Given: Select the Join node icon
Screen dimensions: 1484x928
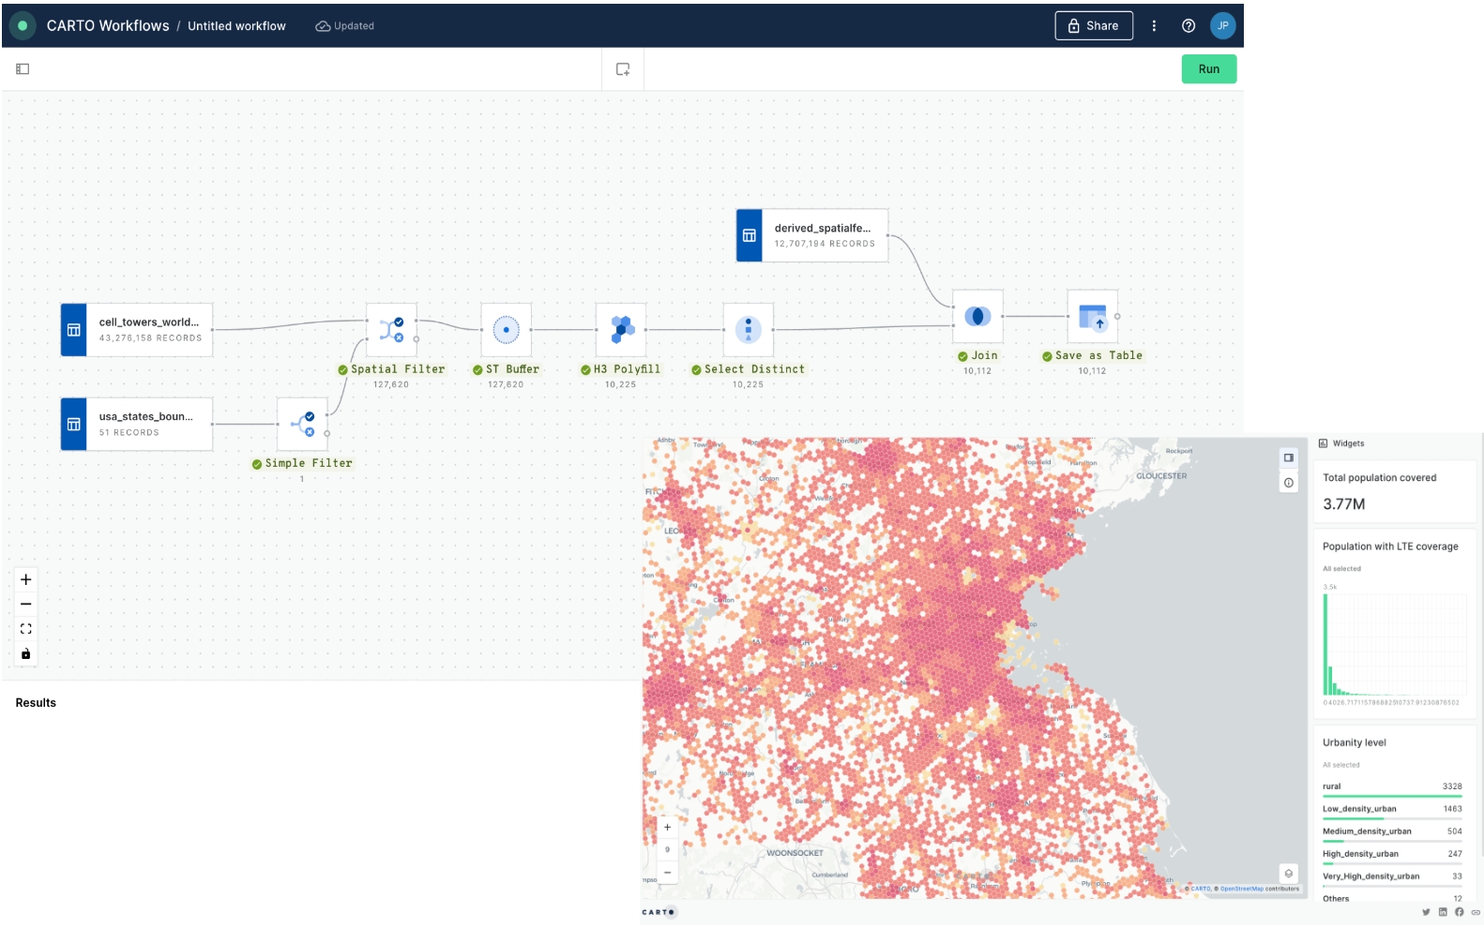Looking at the screenshot, I should pos(977,316).
